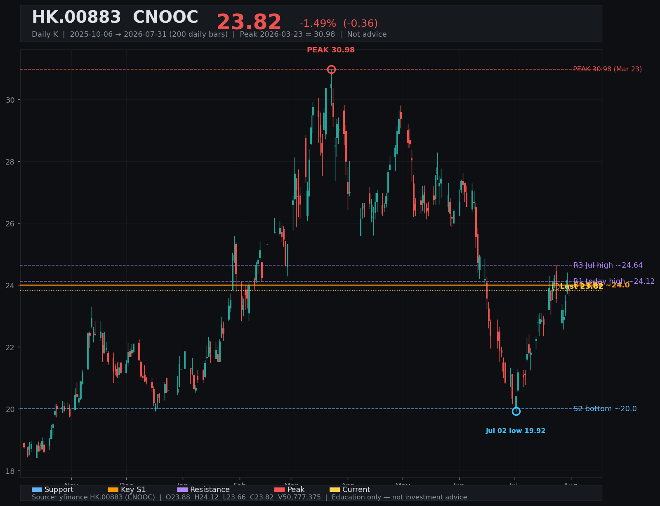This screenshot has height=506, width=660.
Task: Click the red Peak legend swatch
Action: [x=280, y=490]
